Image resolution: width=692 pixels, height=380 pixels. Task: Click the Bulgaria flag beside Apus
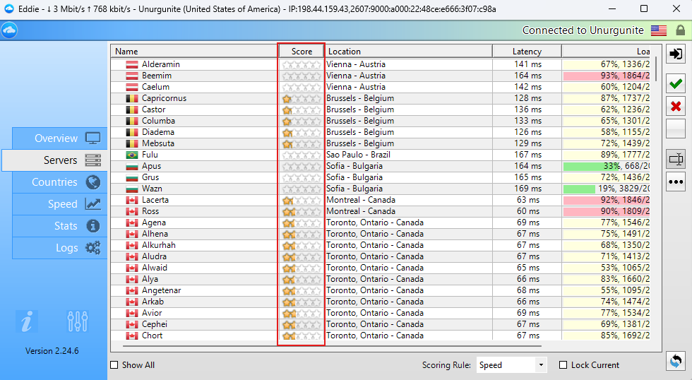coord(132,167)
